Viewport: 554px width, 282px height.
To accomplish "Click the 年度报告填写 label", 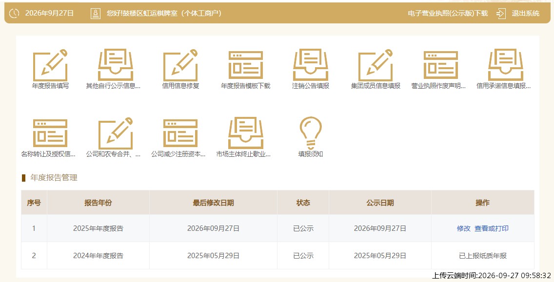I will coord(50,86).
